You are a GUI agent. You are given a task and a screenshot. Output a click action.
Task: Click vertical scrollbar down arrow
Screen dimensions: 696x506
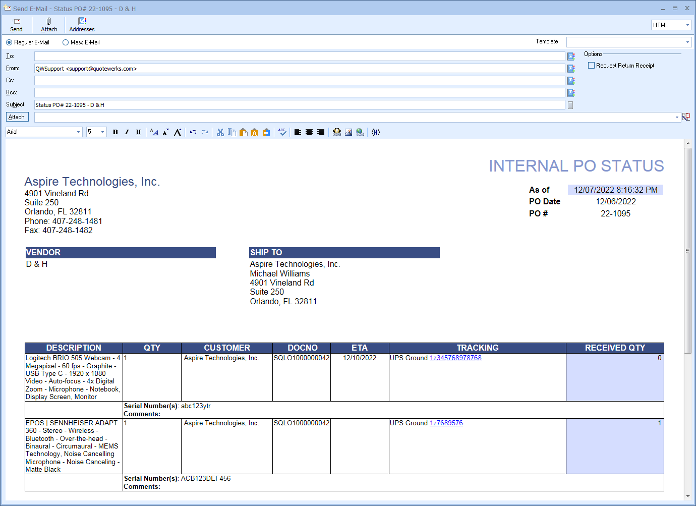(687, 496)
